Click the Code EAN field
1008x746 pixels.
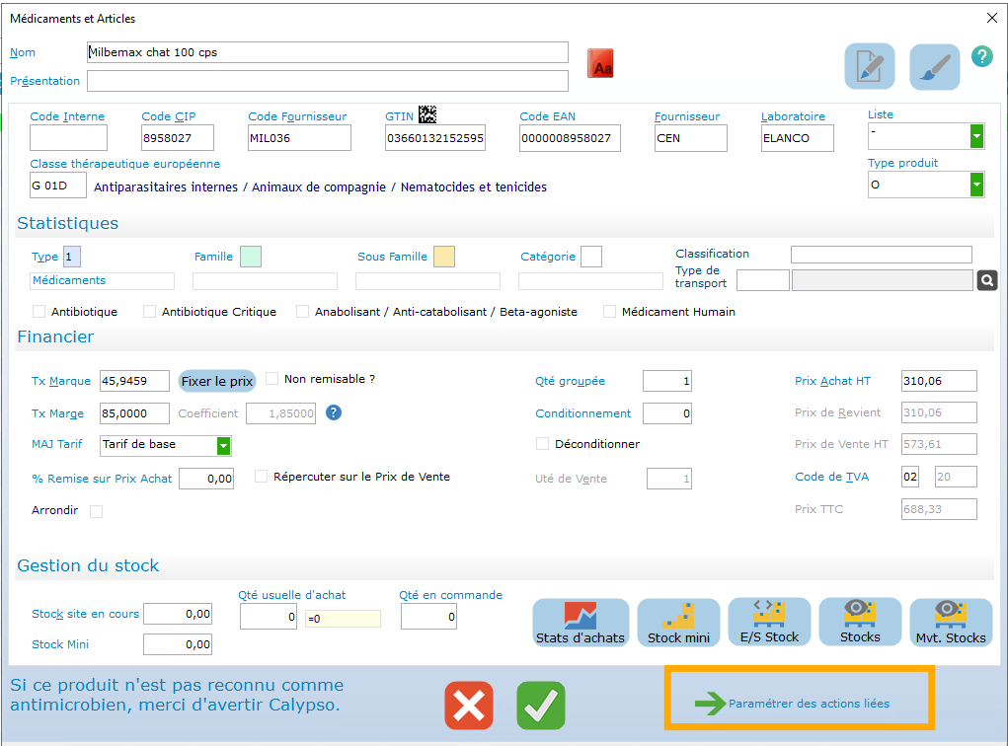[570, 138]
